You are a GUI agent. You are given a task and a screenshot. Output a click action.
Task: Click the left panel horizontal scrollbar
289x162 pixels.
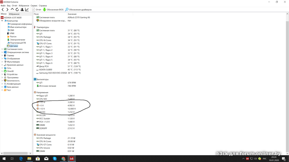(x=16, y=153)
